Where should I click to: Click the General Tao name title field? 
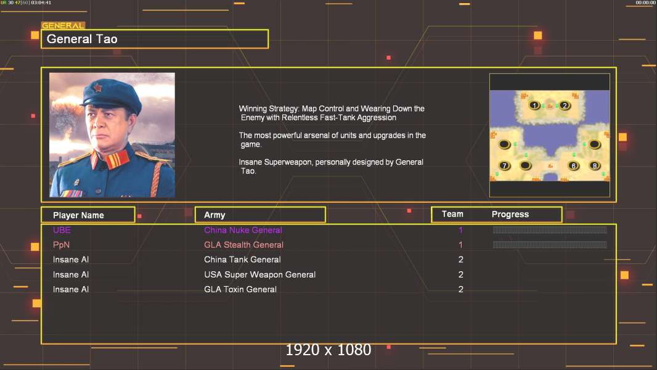[x=155, y=39]
